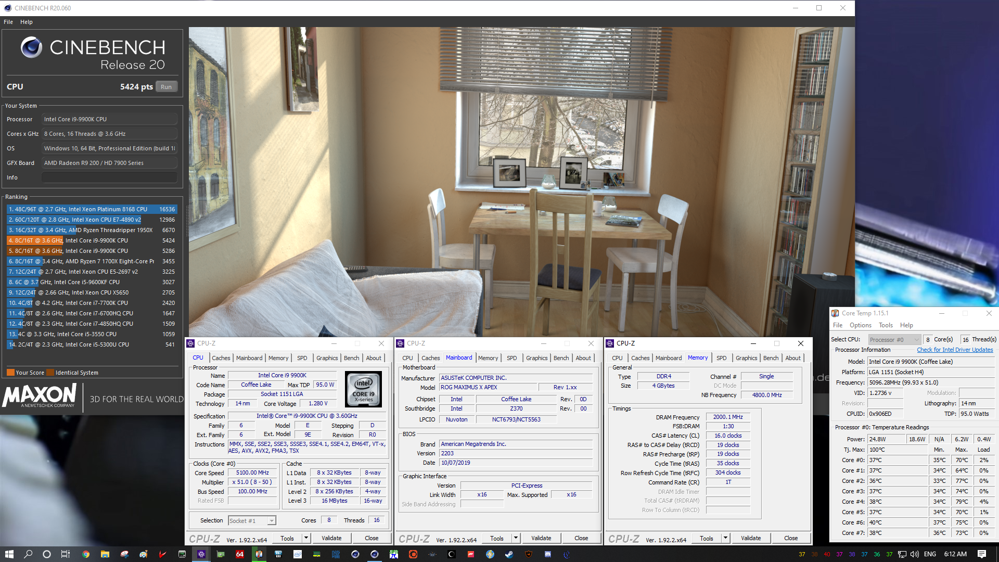Click Close button in first CPU-Z window
The width and height of the screenshot is (999, 562).
click(x=372, y=539)
